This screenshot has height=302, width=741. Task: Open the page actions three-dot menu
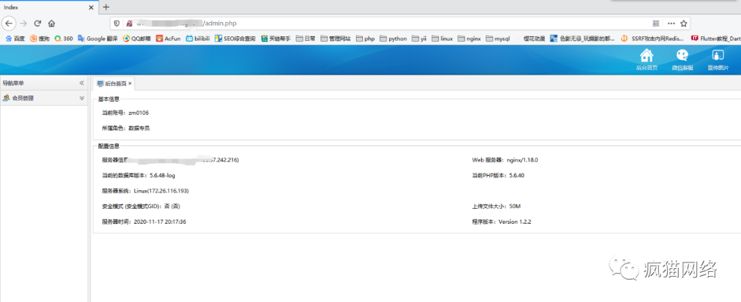click(671, 23)
